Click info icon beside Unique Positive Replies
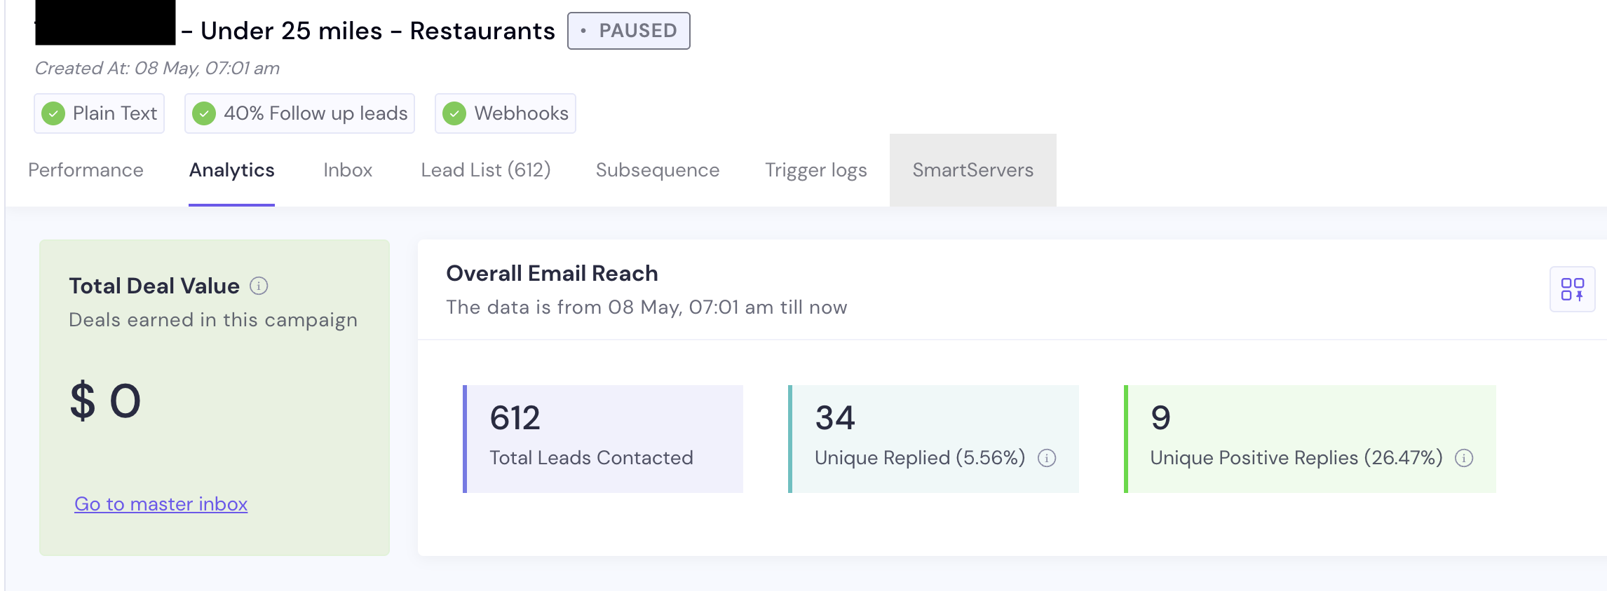Image resolution: width=1607 pixels, height=591 pixels. [1464, 458]
